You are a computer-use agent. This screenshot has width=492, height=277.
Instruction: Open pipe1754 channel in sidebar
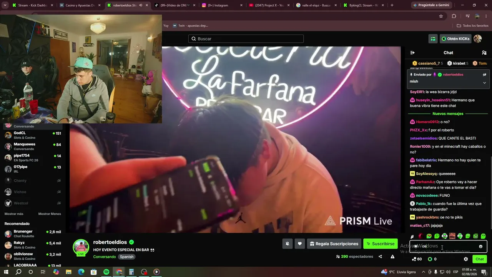33,157
